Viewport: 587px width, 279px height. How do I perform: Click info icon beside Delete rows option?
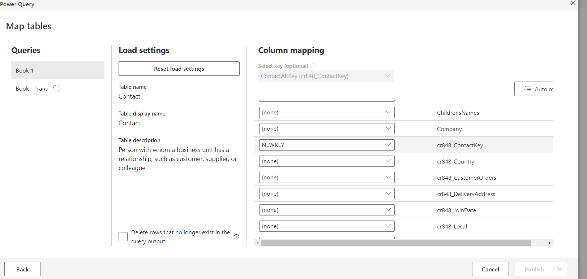[x=236, y=237]
